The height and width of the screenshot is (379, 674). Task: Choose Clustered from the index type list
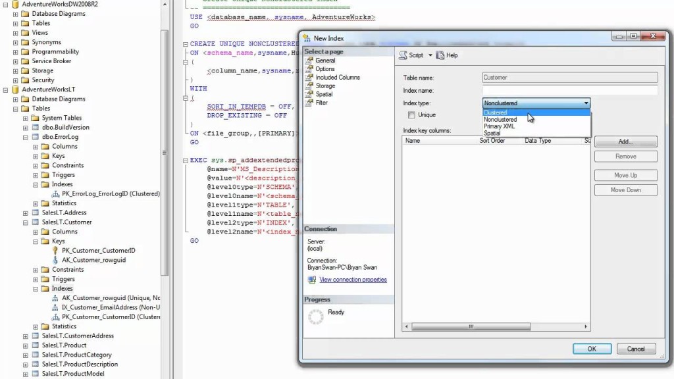496,113
